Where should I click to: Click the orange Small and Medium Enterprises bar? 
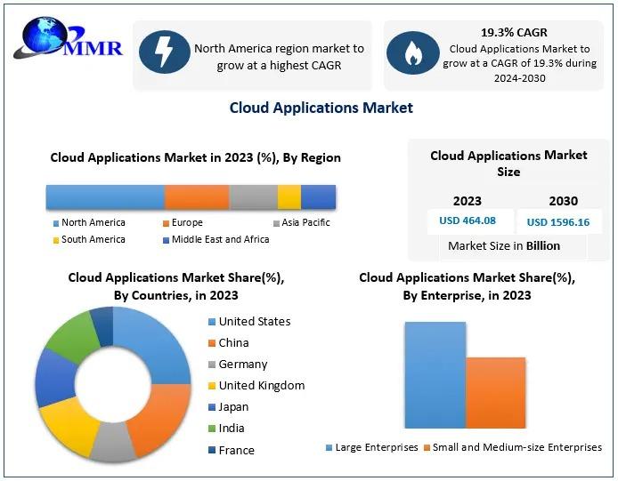click(496, 393)
